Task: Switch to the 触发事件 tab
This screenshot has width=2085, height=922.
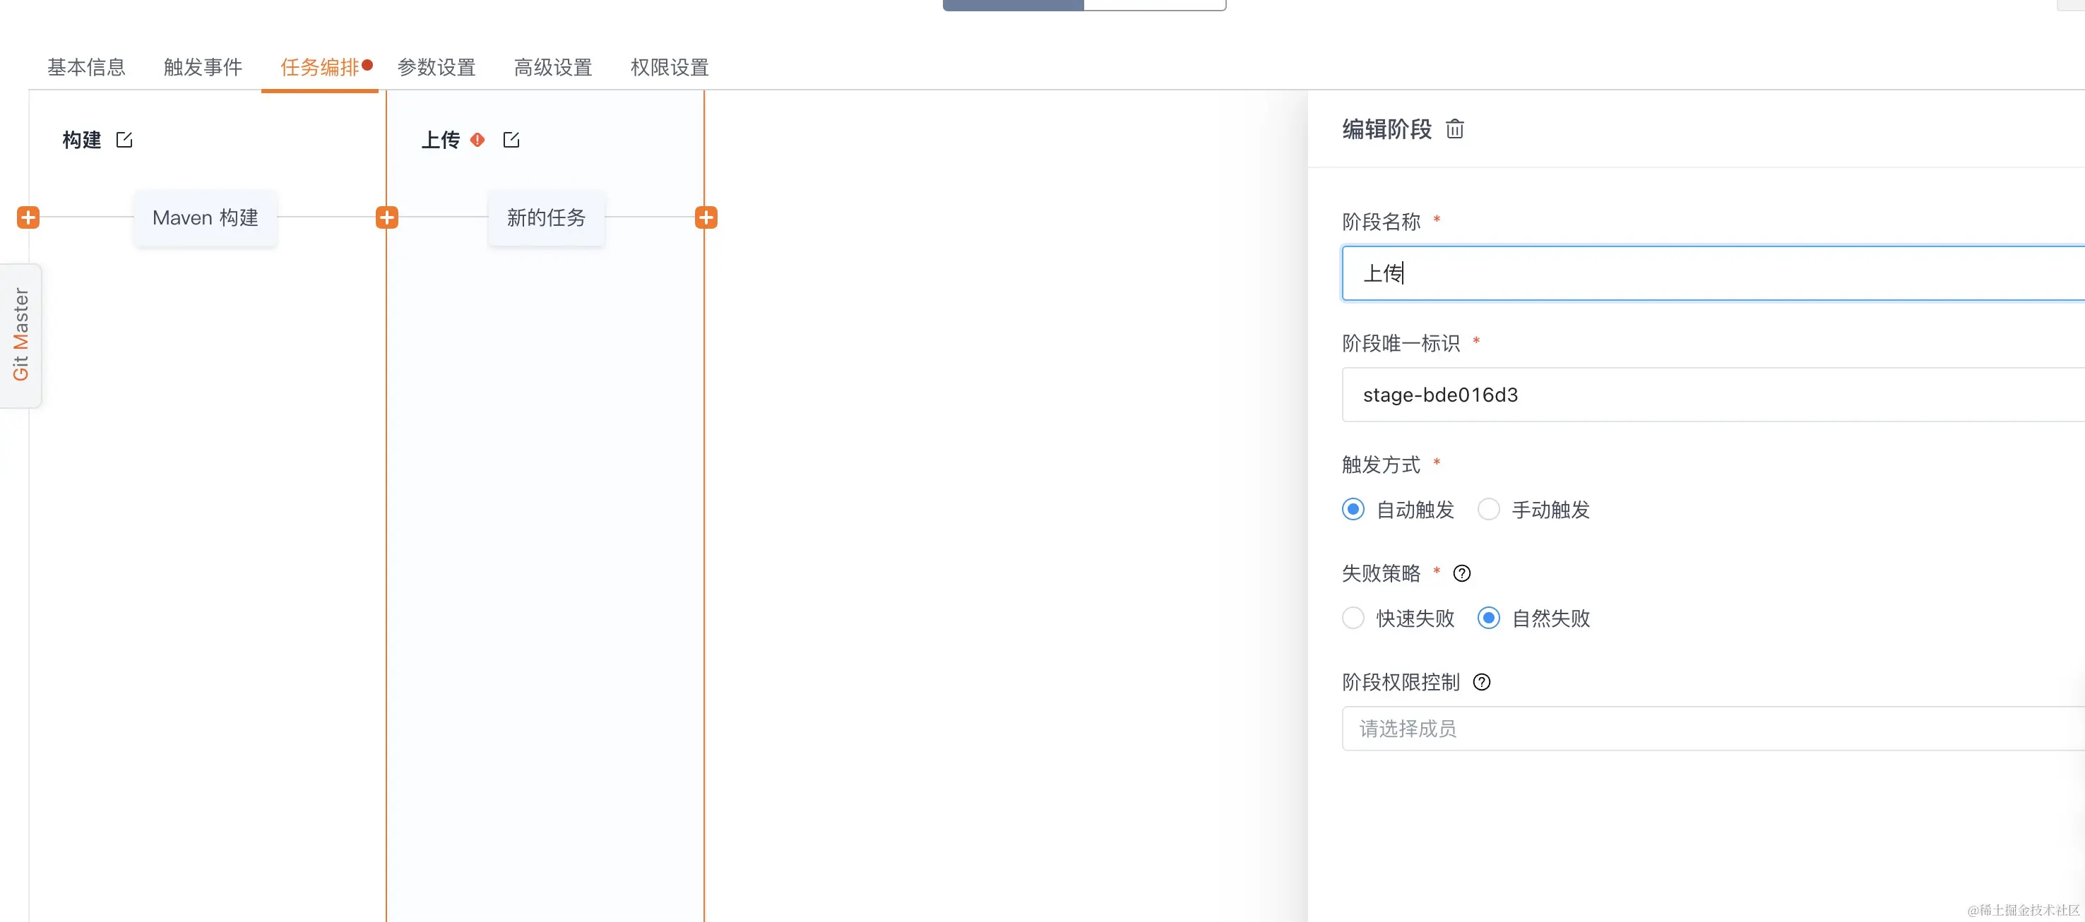Action: click(x=202, y=67)
